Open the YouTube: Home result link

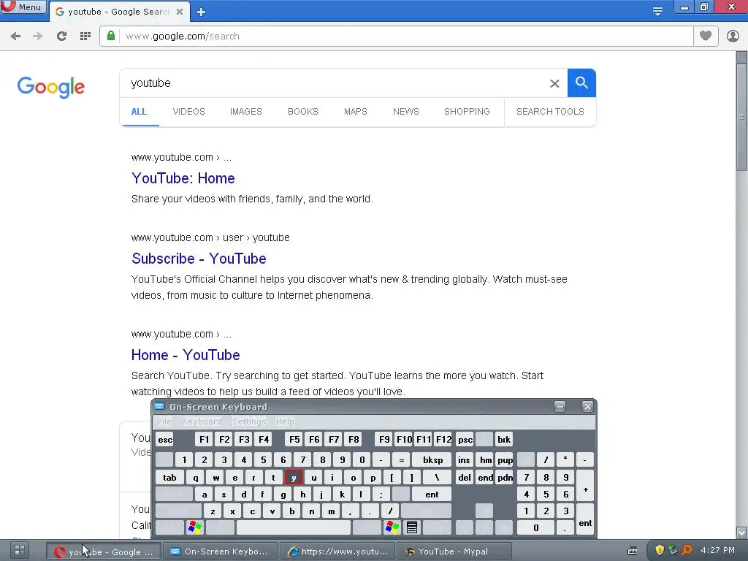(x=183, y=178)
